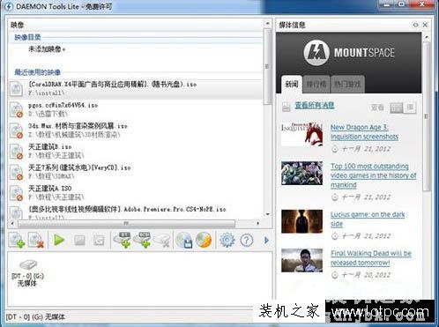The width and height of the screenshot is (439, 327).
Task: Click the green Mount play button
Action: pyautogui.click(x=59, y=240)
